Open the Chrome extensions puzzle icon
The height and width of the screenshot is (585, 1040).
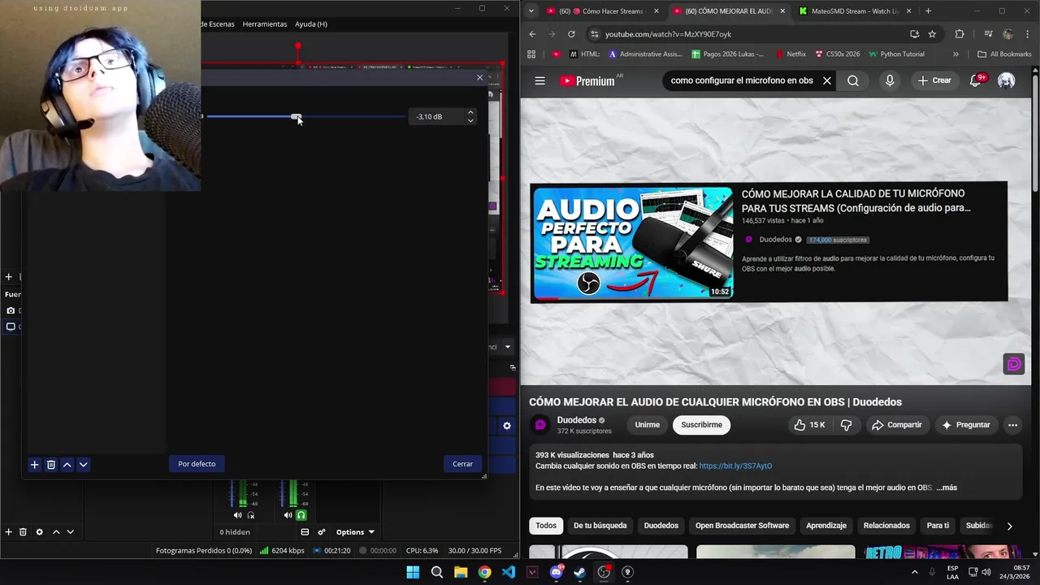(960, 34)
